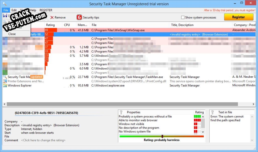Click the printer icon for Printer Extensions entry
Screen dimensions: 258x152
point(5,81)
